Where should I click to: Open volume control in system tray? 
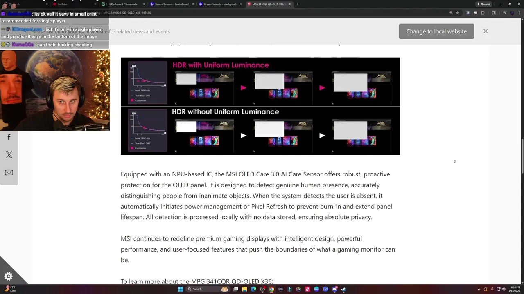point(503,289)
